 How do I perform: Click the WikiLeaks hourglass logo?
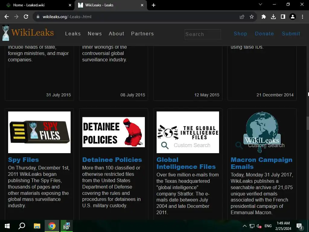pyautogui.click(x=6, y=33)
